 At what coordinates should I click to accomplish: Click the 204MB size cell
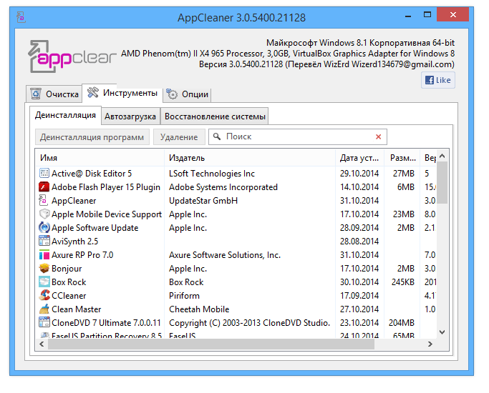click(402, 323)
